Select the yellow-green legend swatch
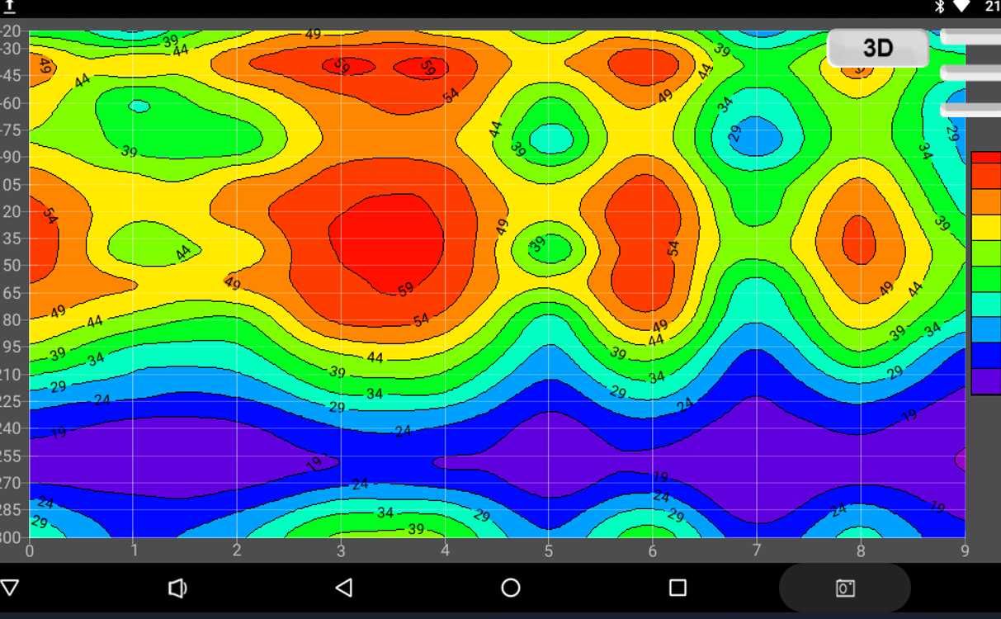Screen dimensions: 1001x619 click(x=985, y=253)
